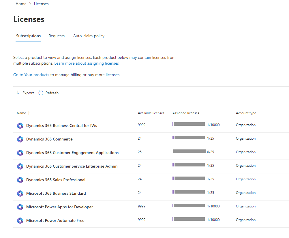Image resolution: width=289 pixels, height=238 pixels.
Task: Click the Dynamics 365 Commerce usage bar
Action: click(x=189, y=138)
